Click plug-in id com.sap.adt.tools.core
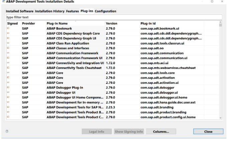This screenshot has height=146, width=227. coord(157,73)
